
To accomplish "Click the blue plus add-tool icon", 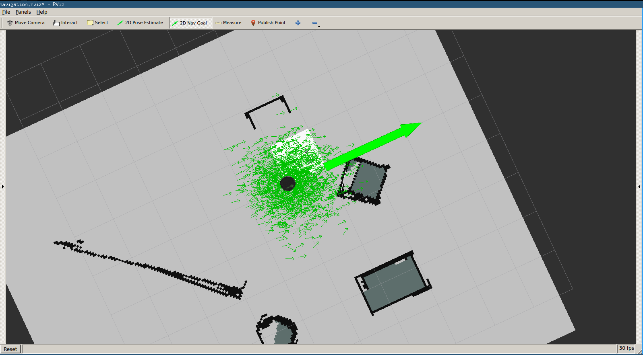I will click(x=298, y=23).
